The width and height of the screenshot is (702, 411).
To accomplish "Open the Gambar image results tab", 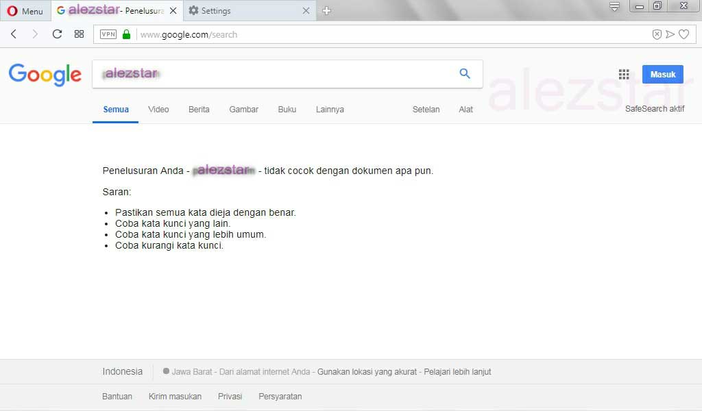I will [x=243, y=110].
